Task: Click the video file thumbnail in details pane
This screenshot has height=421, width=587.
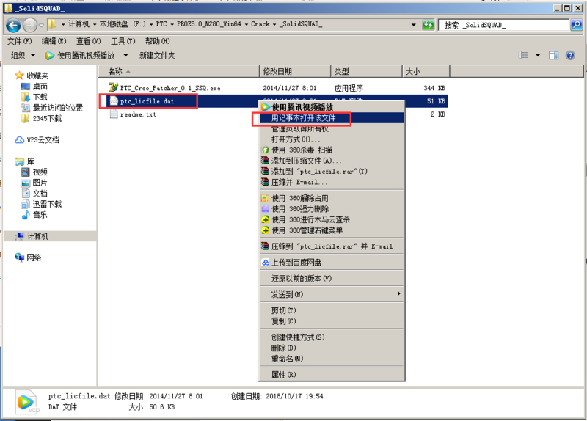Action: [27, 402]
